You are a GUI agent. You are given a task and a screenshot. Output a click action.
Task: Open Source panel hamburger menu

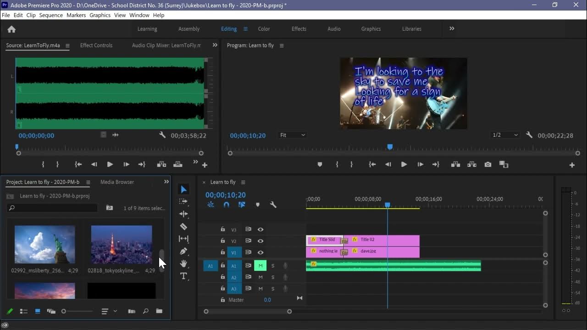point(67,46)
